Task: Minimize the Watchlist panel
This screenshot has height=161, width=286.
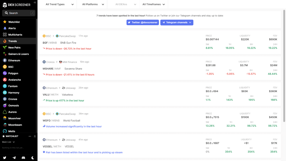Action: tap(30, 136)
